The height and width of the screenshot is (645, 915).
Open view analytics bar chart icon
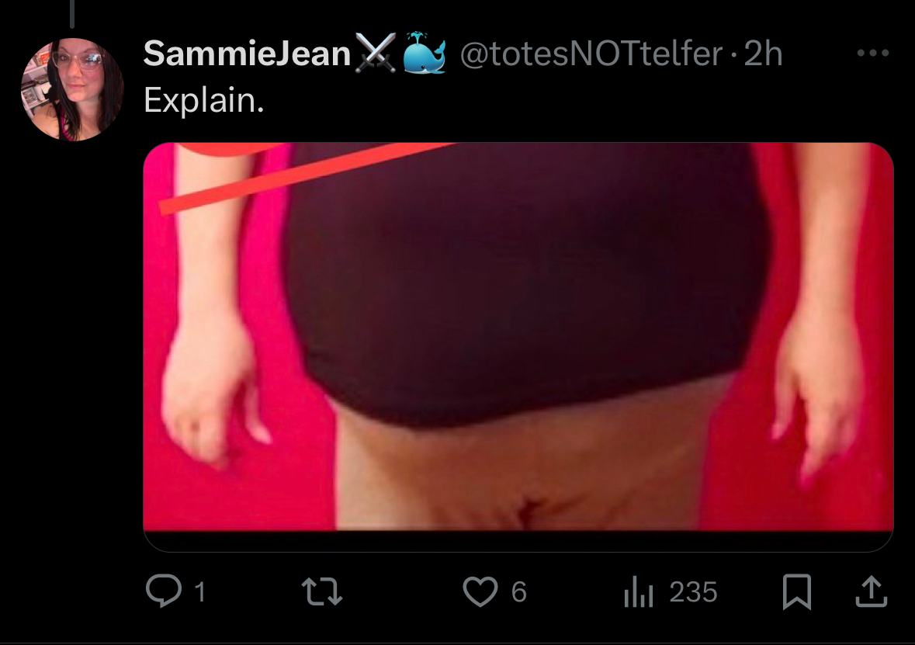639,591
